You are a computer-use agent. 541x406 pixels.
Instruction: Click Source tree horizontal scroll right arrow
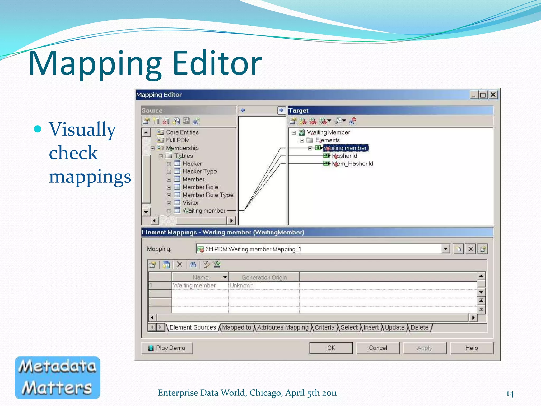(x=231, y=220)
